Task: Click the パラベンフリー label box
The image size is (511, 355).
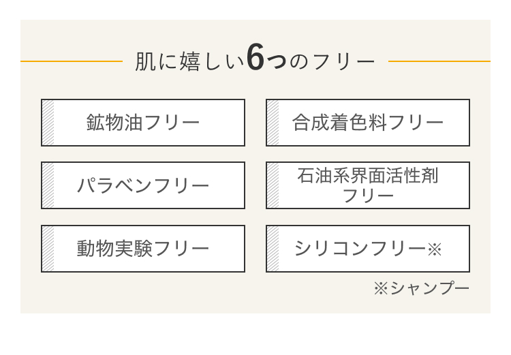Action: pyautogui.click(x=143, y=185)
